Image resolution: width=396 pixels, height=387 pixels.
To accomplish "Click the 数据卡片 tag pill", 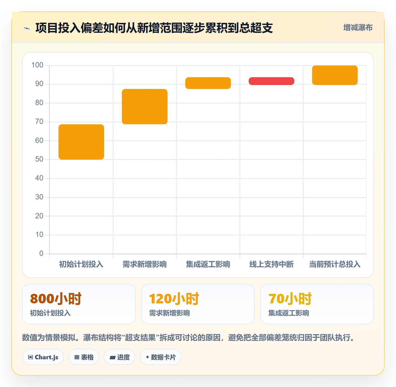I will (161, 357).
